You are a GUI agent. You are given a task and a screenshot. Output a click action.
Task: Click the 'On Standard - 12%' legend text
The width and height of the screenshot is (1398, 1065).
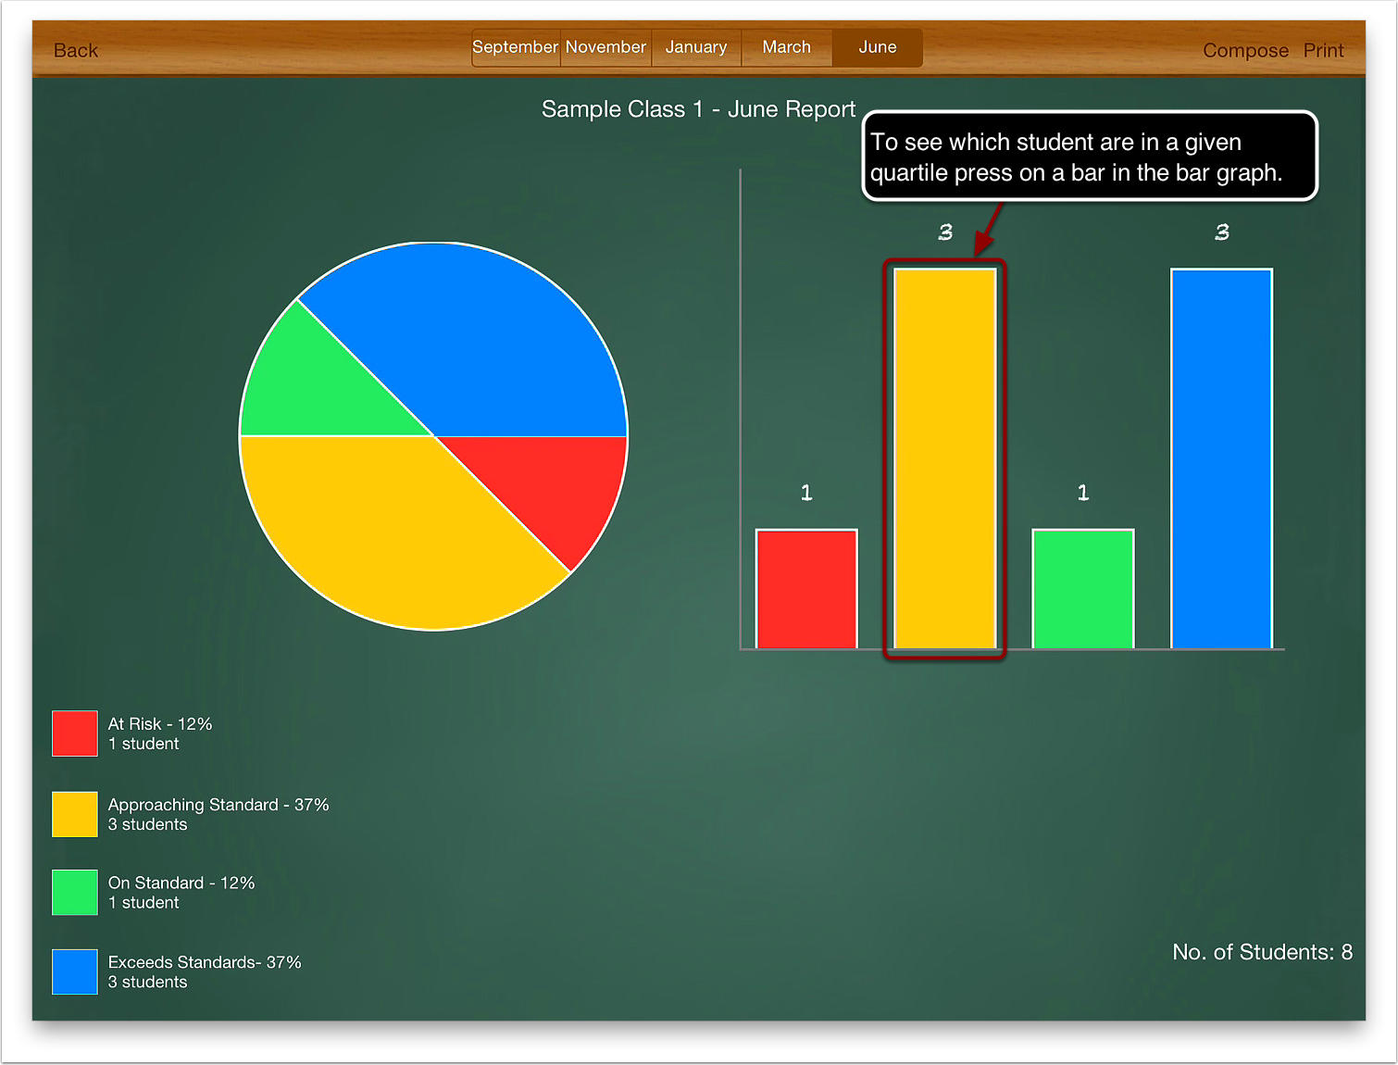[181, 883]
